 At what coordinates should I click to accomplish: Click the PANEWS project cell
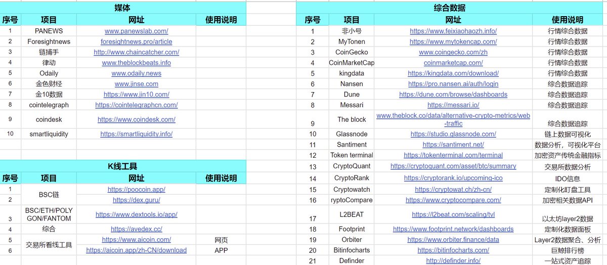pos(49,31)
